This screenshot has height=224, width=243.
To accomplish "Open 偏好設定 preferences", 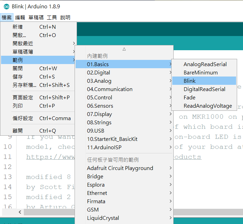I will (38, 118).
